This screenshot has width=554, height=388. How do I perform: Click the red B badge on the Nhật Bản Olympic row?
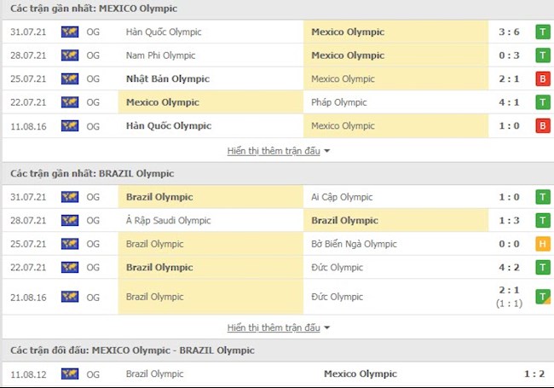(542, 79)
